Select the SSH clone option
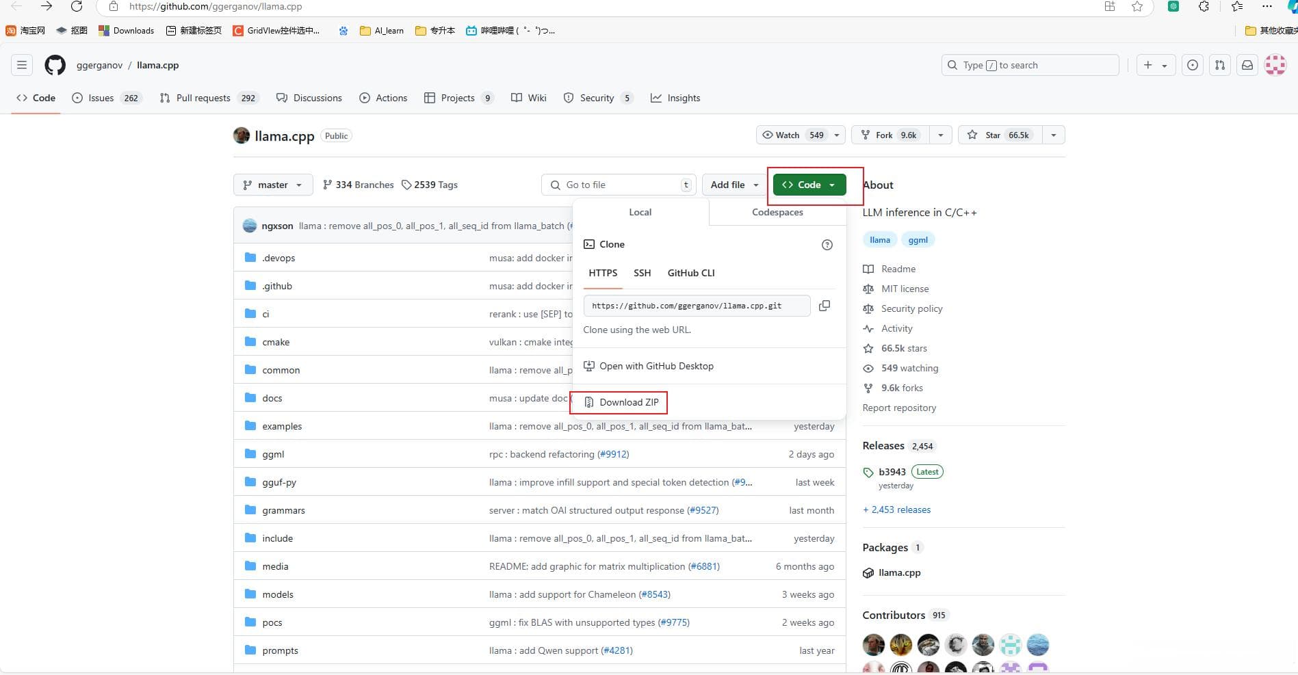Viewport: 1298px width, 675px height. tap(642, 273)
